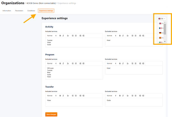This screenshot has height=117, width=172.
Task: Click the last indent icon in Activity included services
Action: [x=83, y=36]
